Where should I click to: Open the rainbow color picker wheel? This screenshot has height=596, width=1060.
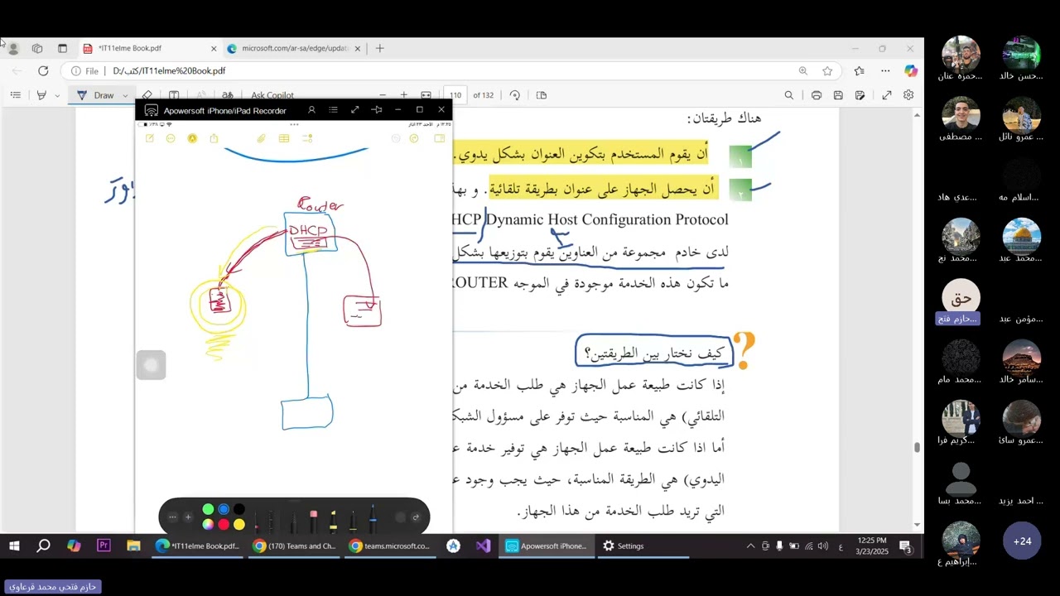click(208, 525)
